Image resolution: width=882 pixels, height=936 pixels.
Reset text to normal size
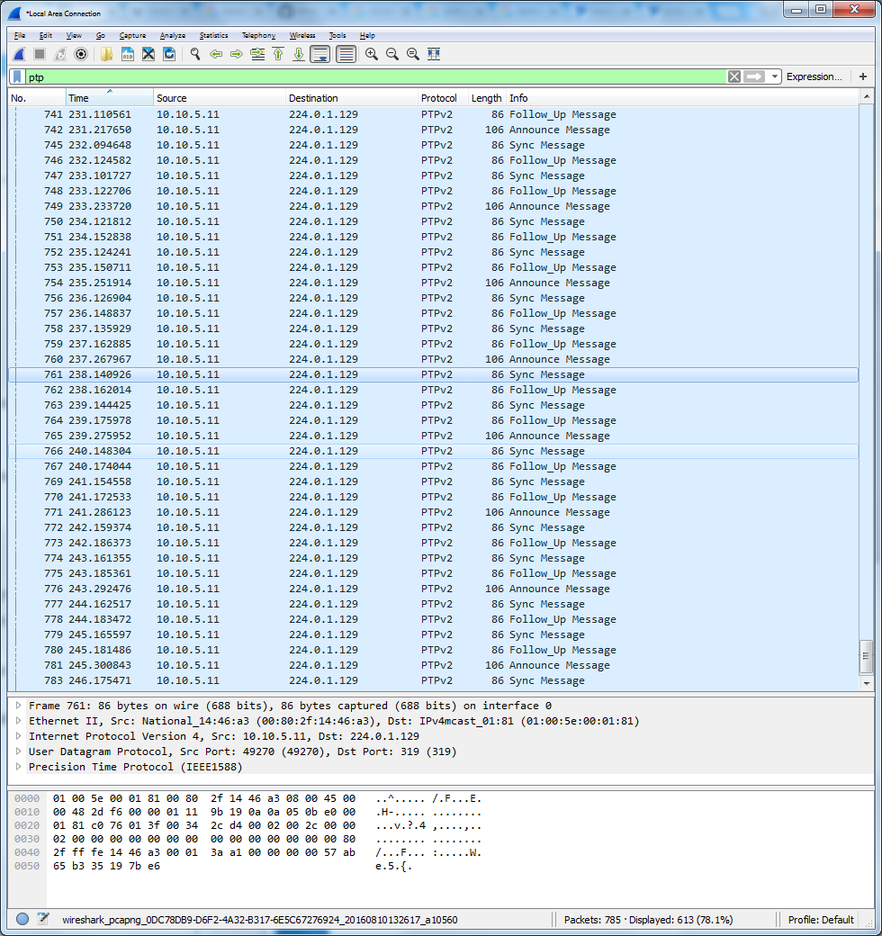pos(413,54)
